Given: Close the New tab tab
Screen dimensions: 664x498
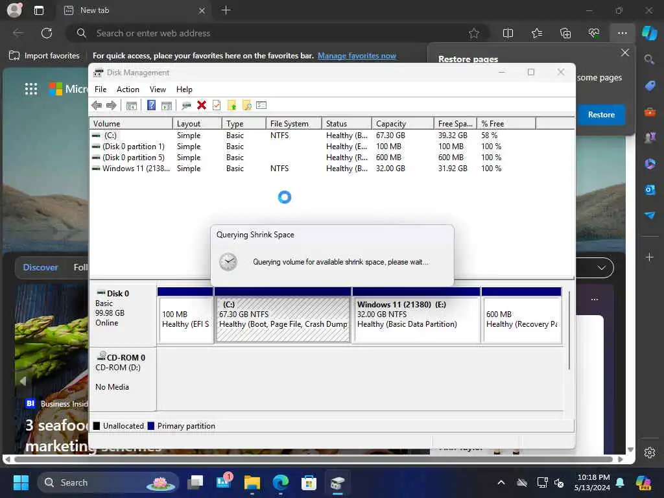Looking at the screenshot, I should [x=202, y=10].
